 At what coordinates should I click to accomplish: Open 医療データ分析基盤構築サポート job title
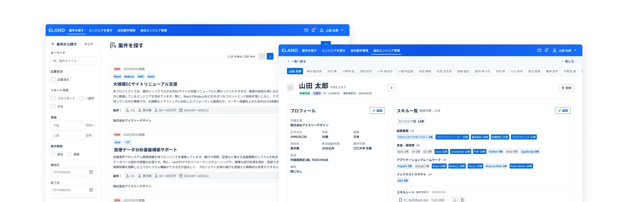[x=145, y=150]
